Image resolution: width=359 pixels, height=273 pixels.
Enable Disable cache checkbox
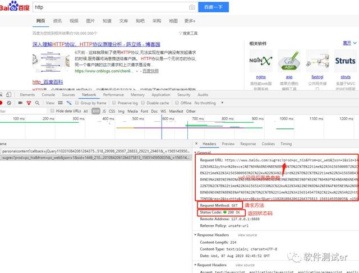[x=143, y=103]
